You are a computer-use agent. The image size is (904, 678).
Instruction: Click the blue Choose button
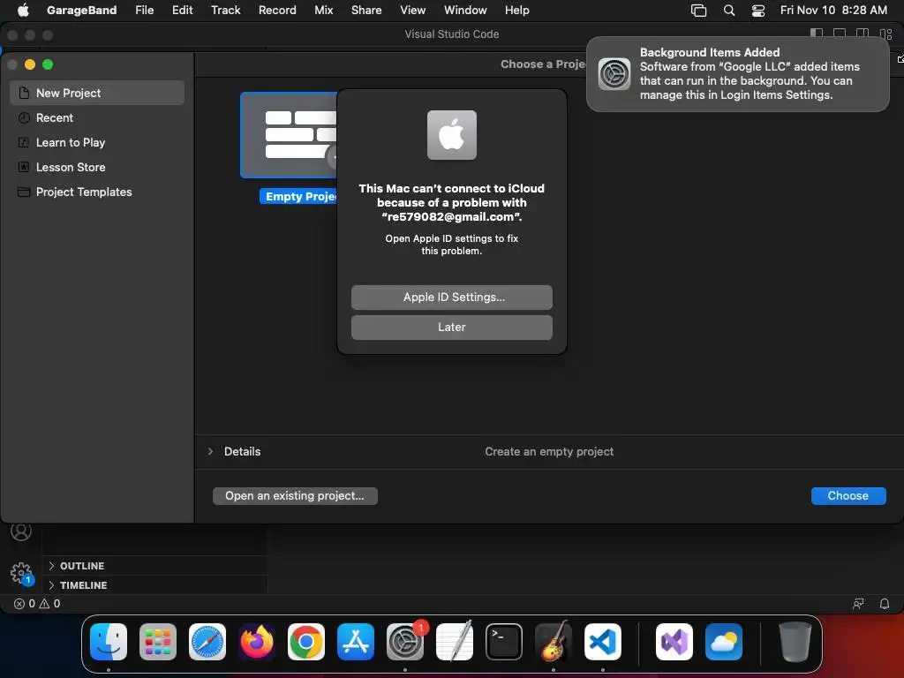pyautogui.click(x=848, y=496)
